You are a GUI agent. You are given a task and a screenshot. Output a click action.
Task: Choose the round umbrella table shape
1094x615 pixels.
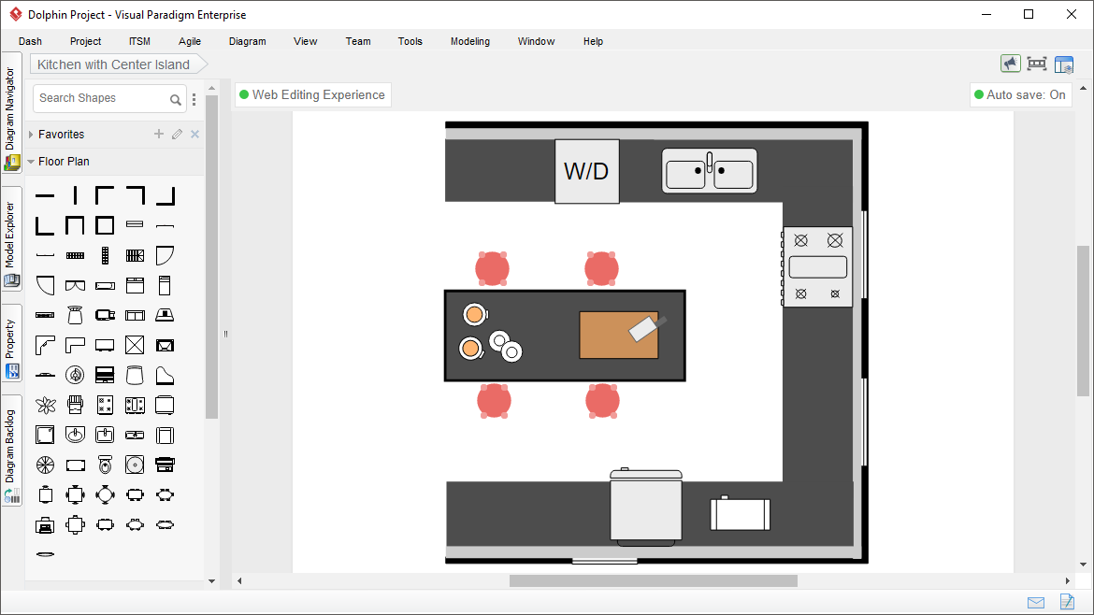click(x=45, y=465)
